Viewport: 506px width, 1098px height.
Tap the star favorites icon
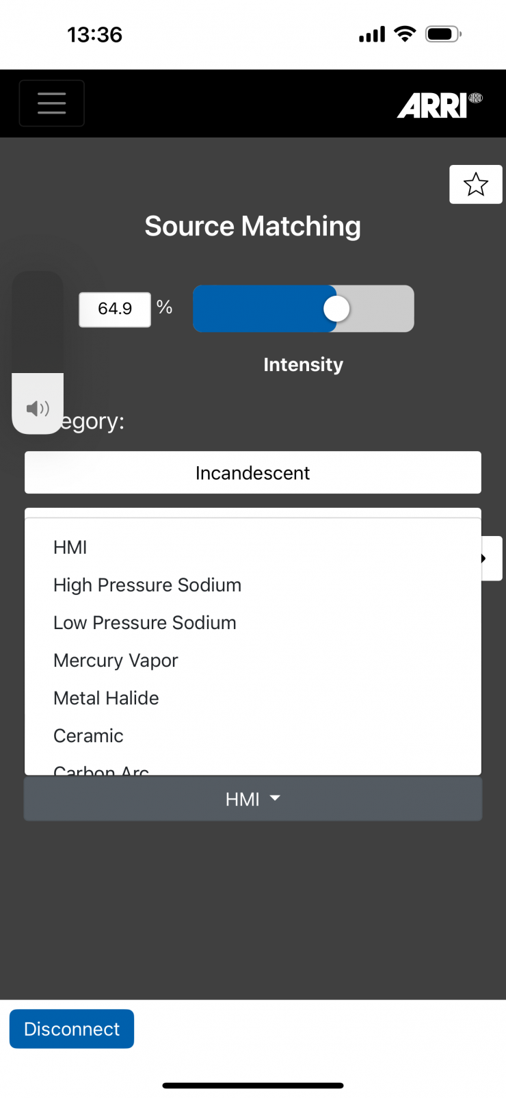click(x=475, y=184)
